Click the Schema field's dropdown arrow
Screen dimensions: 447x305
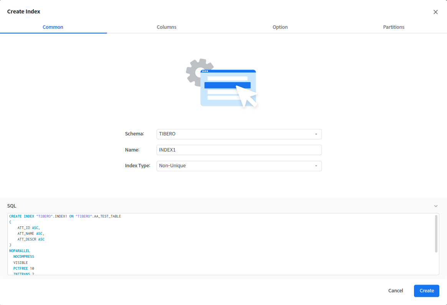point(316,134)
